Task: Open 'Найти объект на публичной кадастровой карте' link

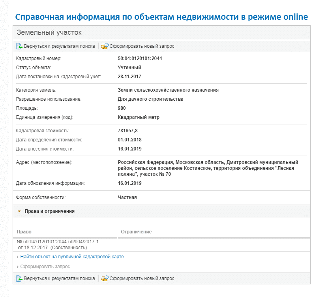Action: click(72, 257)
